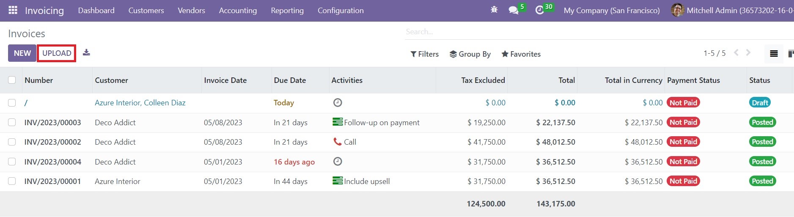794x217 pixels.
Task: Click the Search input field
Action: (599, 32)
